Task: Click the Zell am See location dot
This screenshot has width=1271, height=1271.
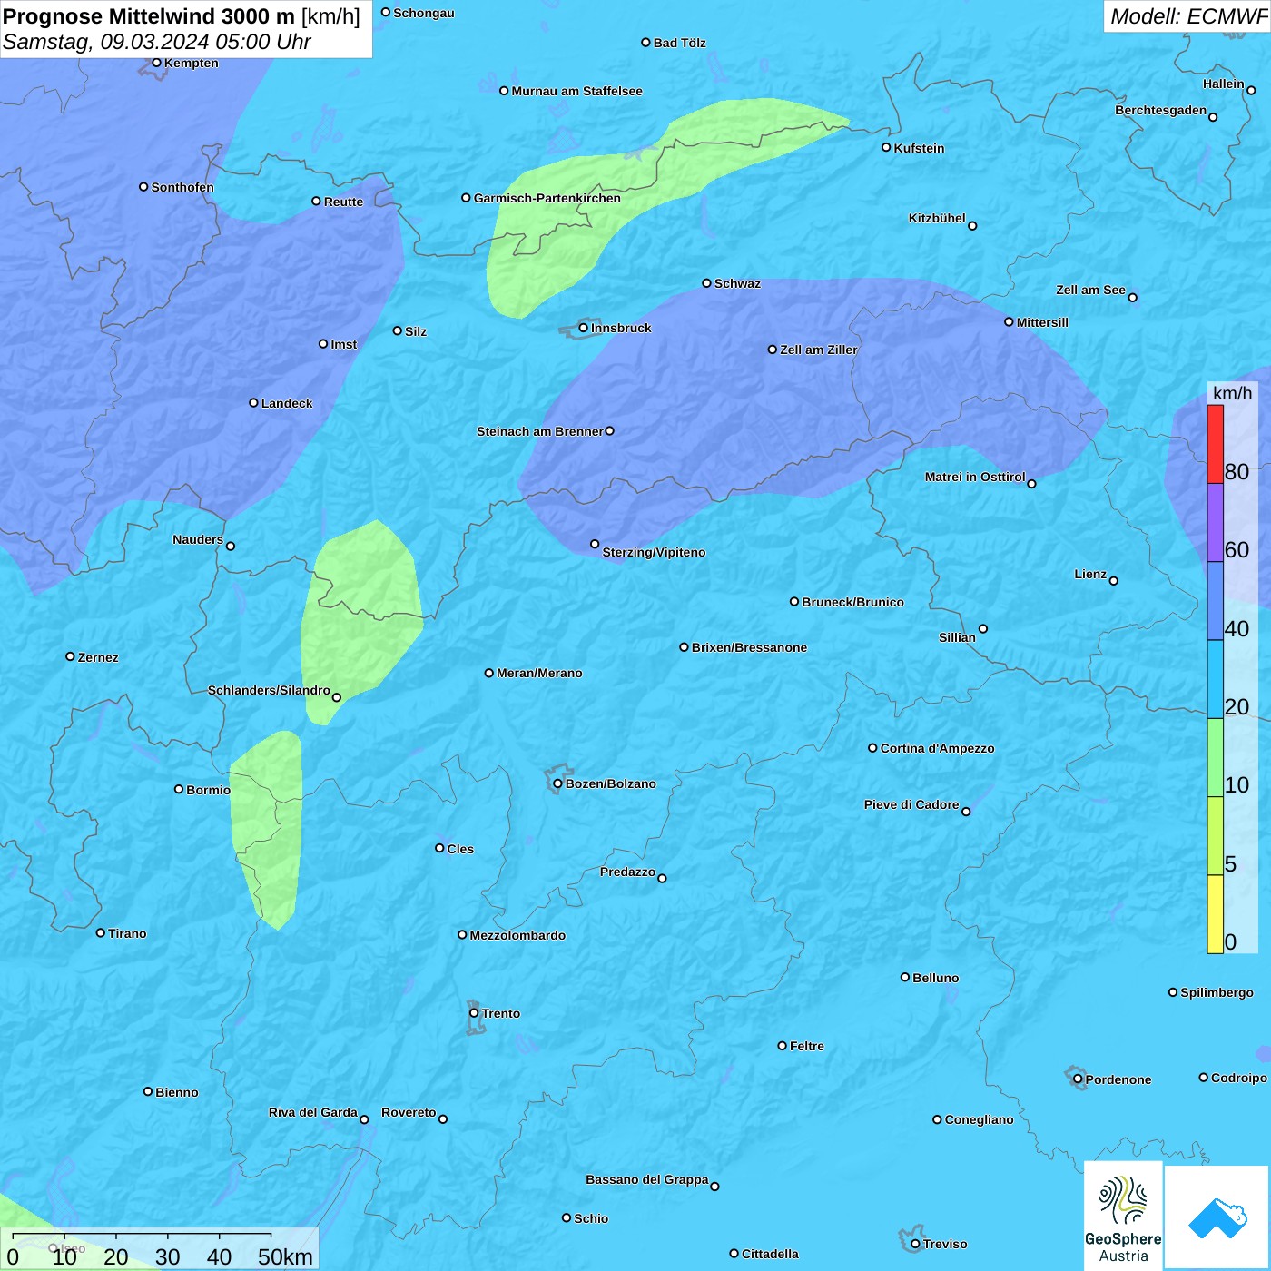Action: 1132,297
